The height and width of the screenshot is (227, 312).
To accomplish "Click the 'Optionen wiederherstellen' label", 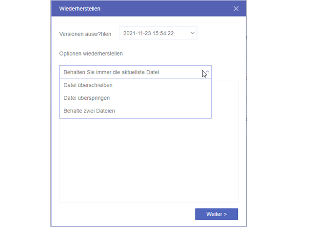I will coord(91,54).
